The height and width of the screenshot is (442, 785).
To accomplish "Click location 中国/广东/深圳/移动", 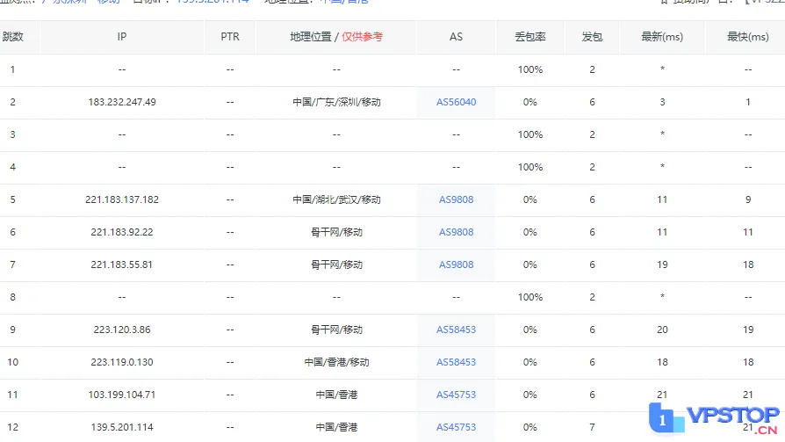I will 336,102.
